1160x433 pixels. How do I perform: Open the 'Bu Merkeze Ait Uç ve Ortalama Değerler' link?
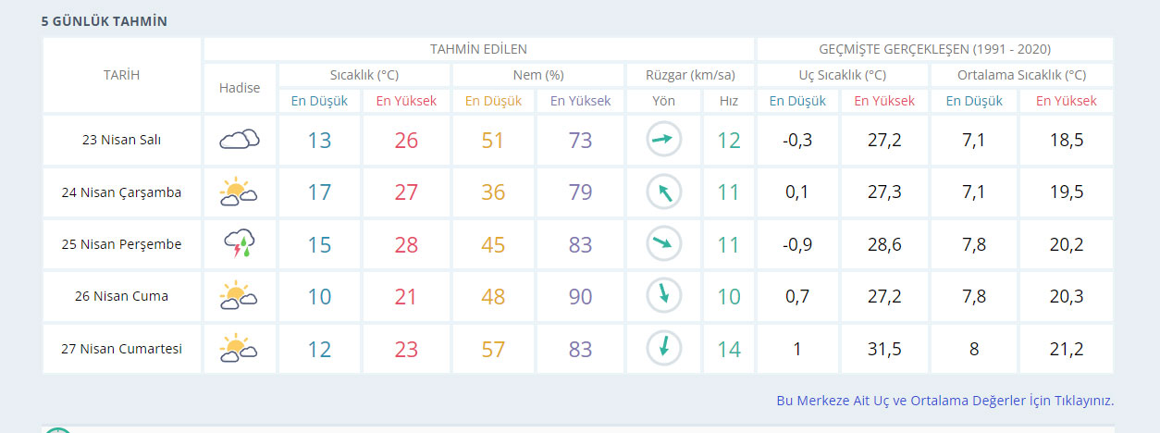click(944, 401)
